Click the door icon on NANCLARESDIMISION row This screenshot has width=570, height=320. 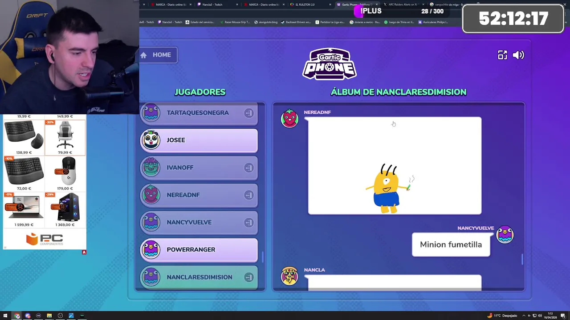tap(248, 277)
